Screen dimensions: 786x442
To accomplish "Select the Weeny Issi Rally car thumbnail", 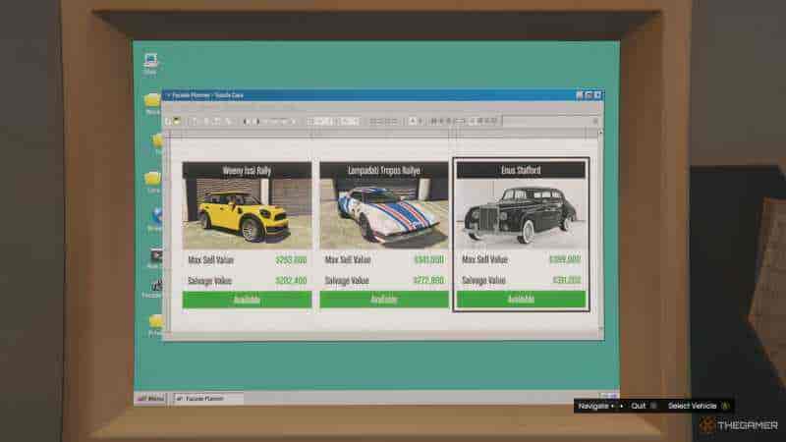I will click(x=247, y=214).
